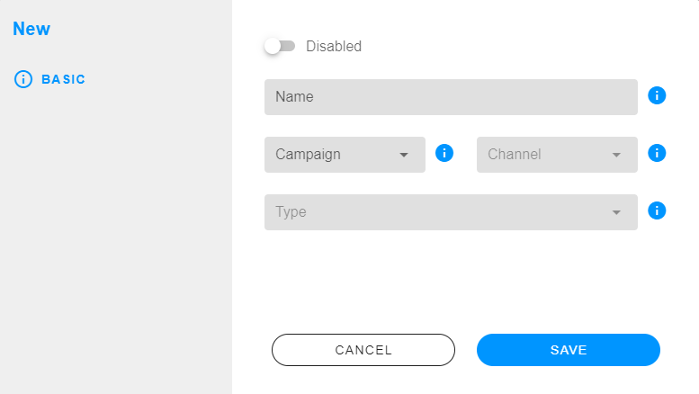Click the Type placeholder text
The height and width of the screenshot is (394, 699).
(x=291, y=212)
